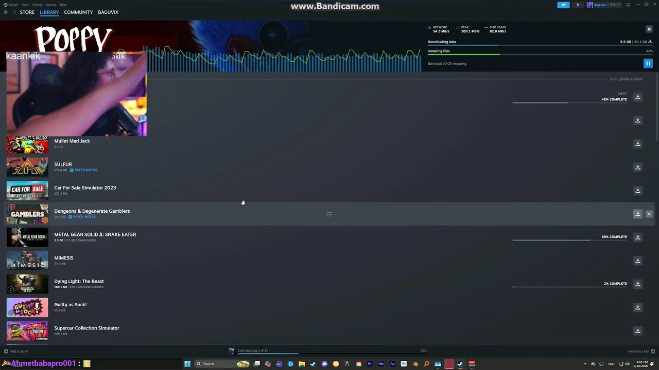Click the taskbar Search box
This screenshot has width=659, height=370.
pyautogui.click(x=222, y=364)
